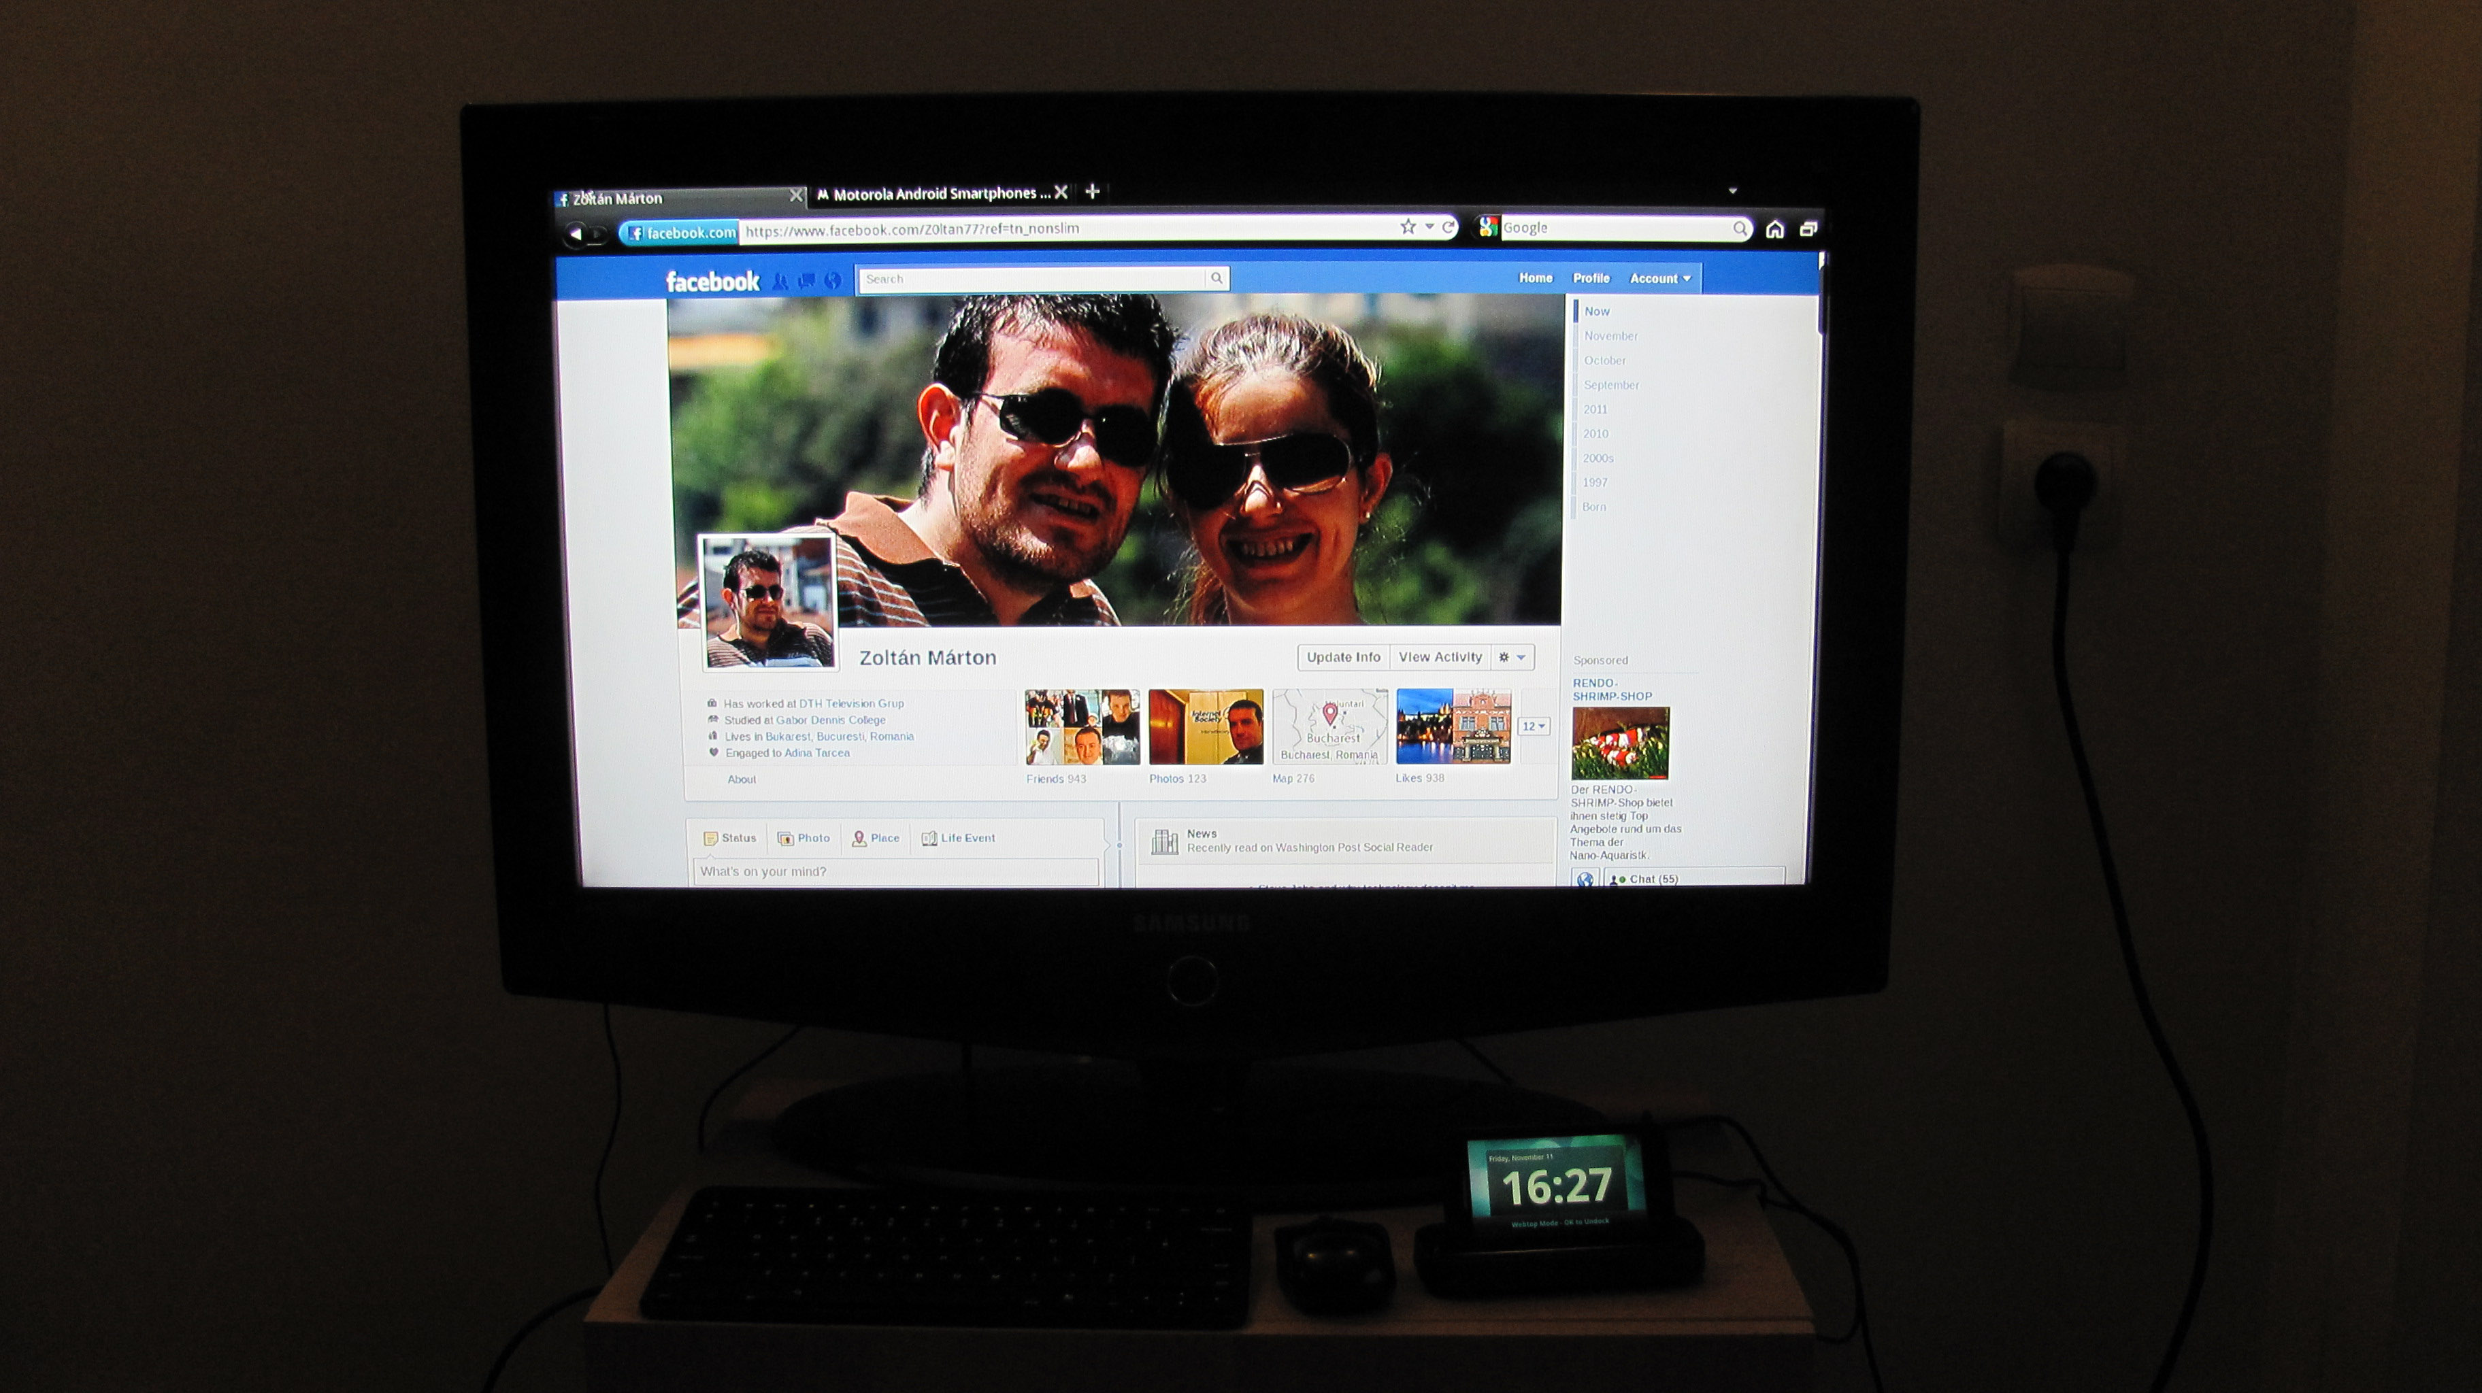
Task: Select the Photo tab in composer
Action: 804,838
